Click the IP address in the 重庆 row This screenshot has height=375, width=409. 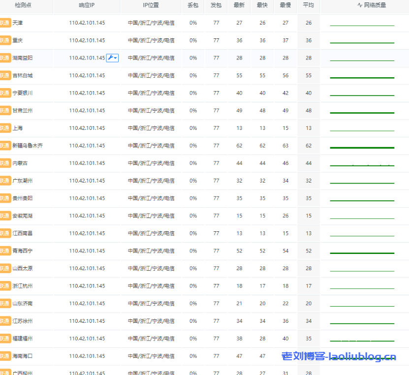pyautogui.click(x=87, y=40)
